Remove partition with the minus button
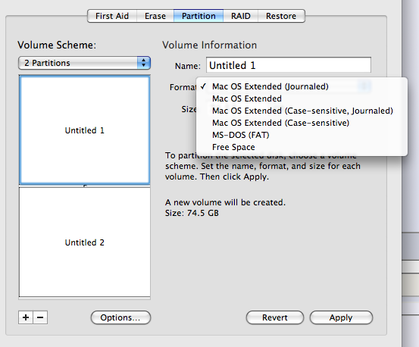The width and height of the screenshot is (419, 347). coord(40,317)
